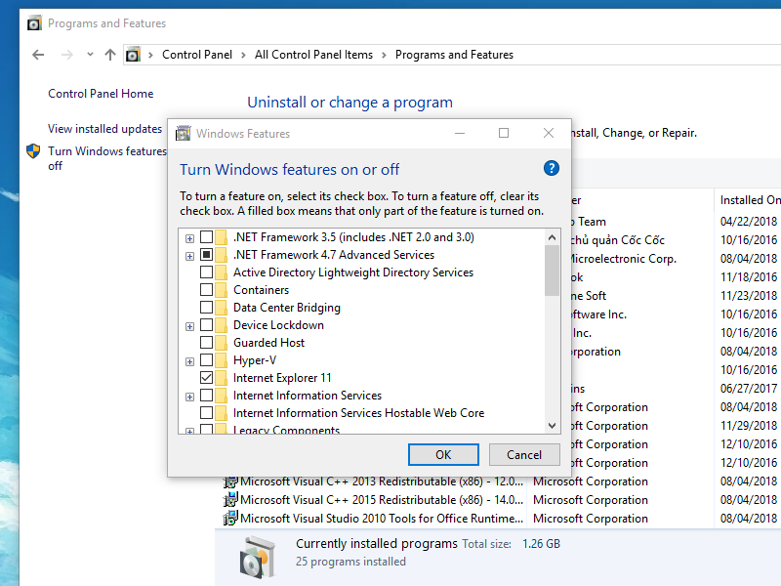The width and height of the screenshot is (781, 586).
Task: Click the Containers folder icon
Action: coord(222,290)
